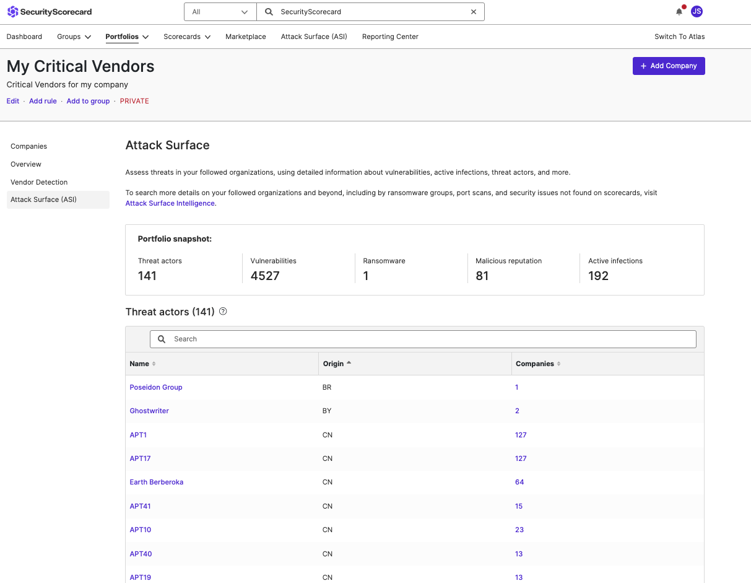Click companies count 23 for APT10

[519, 530]
